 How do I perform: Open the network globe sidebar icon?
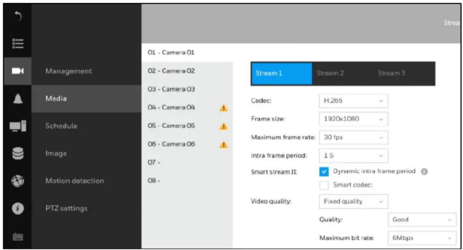[18, 181]
